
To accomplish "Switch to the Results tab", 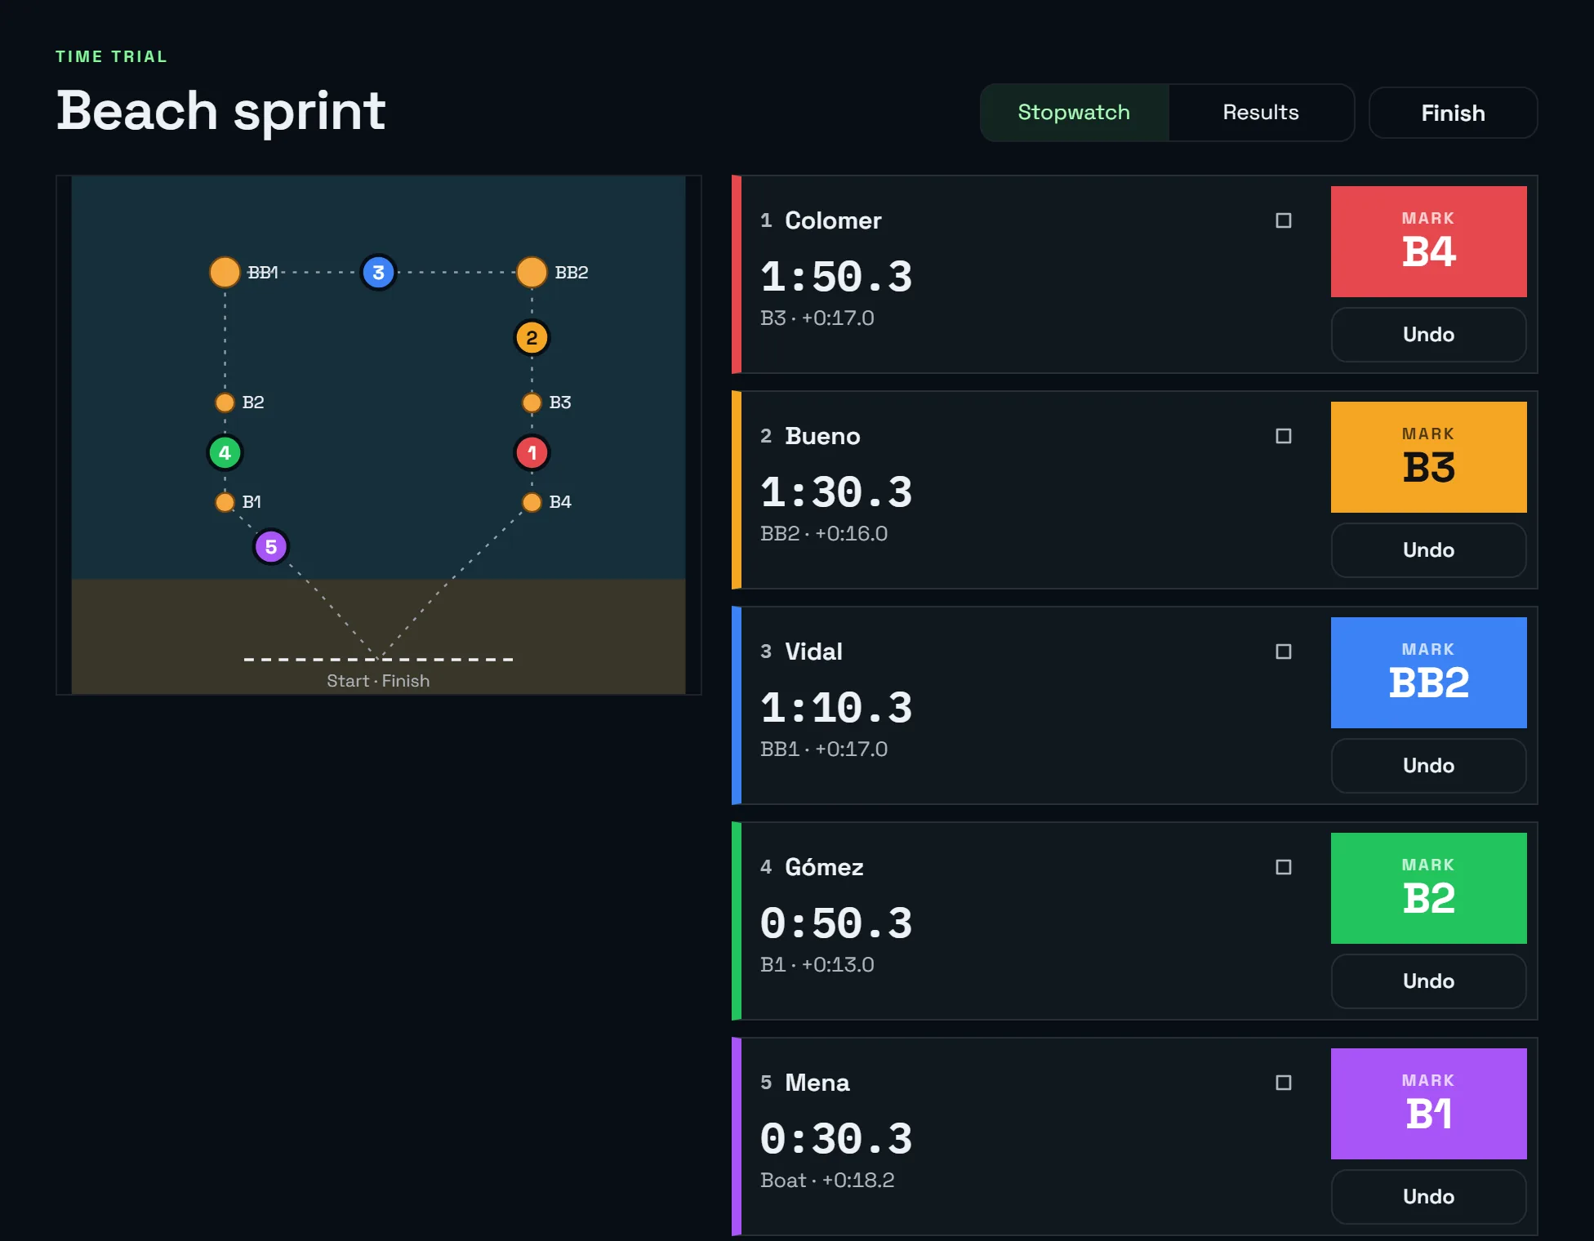I will coord(1261,113).
